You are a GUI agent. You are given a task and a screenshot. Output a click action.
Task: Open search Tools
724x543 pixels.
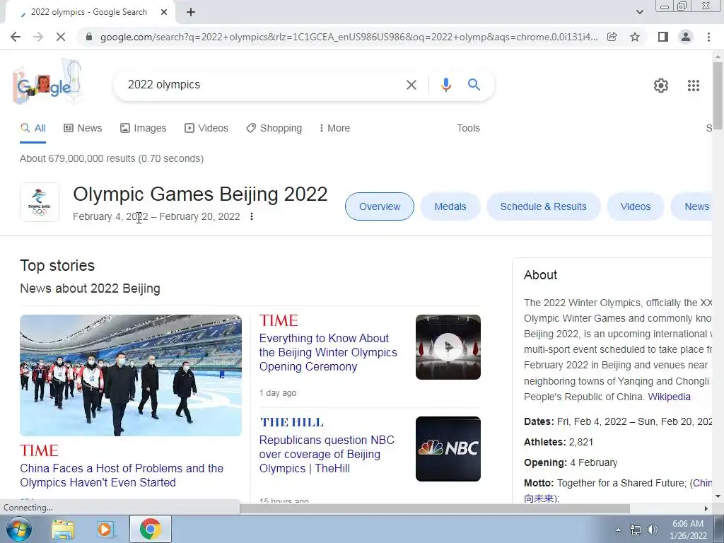pos(468,129)
